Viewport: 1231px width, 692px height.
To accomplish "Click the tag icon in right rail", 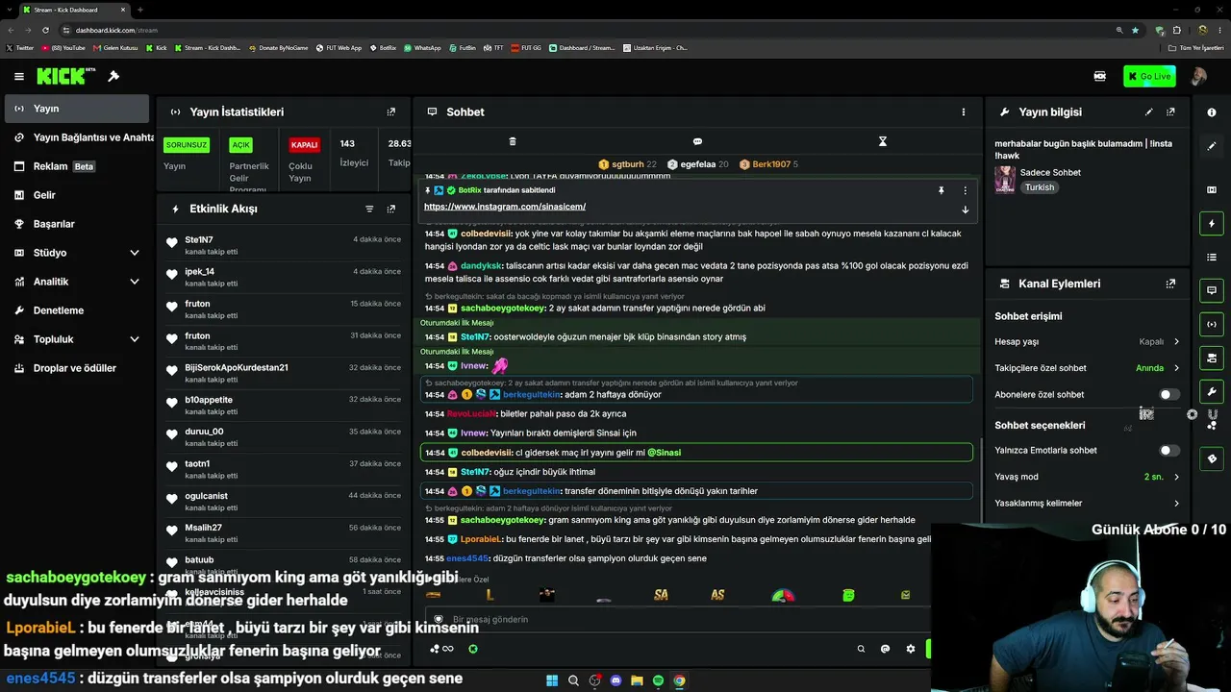I will click(x=1212, y=458).
